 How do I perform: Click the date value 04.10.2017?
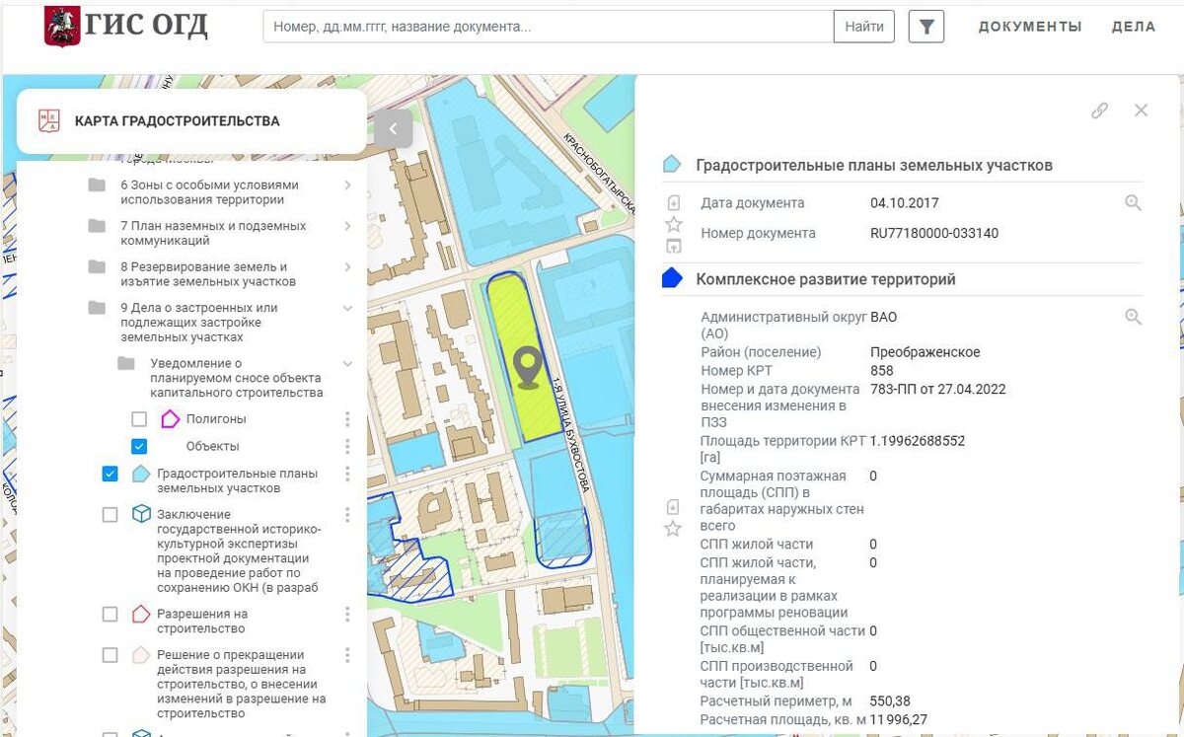(x=905, y=203)
